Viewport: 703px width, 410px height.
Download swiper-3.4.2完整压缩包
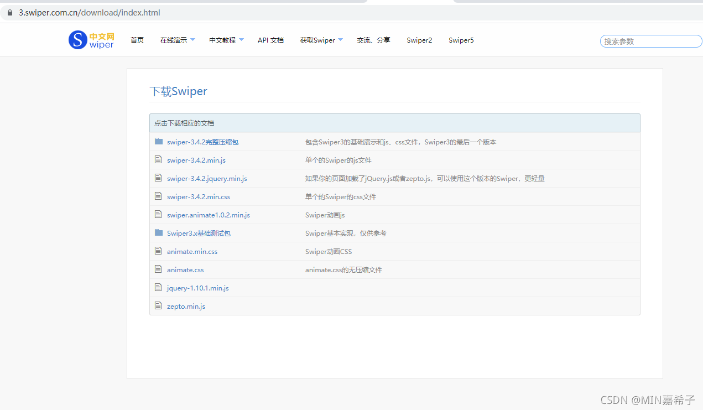click(x=202, y=142)
